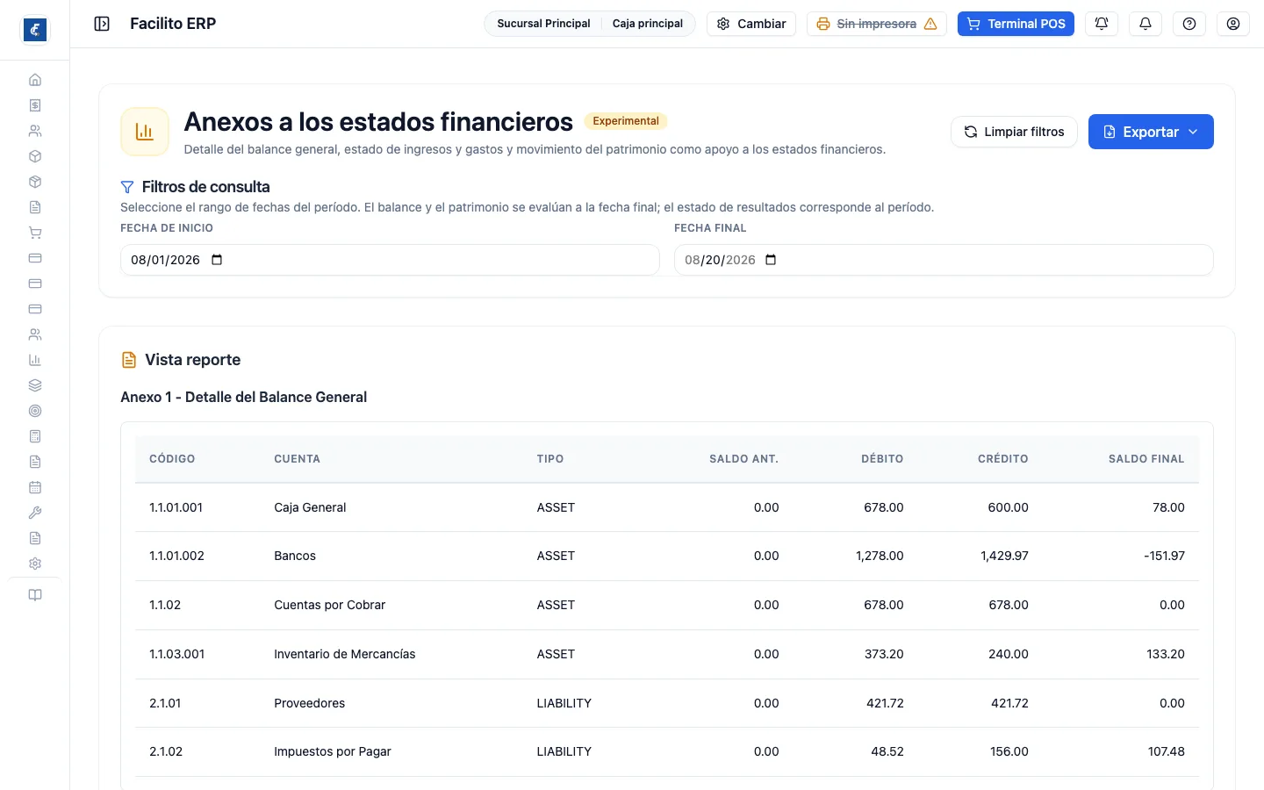Open calendar picker in Fecha de inicio
The image size is (1264, 790).
217,260
